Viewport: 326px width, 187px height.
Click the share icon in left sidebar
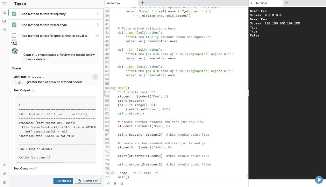point(4,165)
